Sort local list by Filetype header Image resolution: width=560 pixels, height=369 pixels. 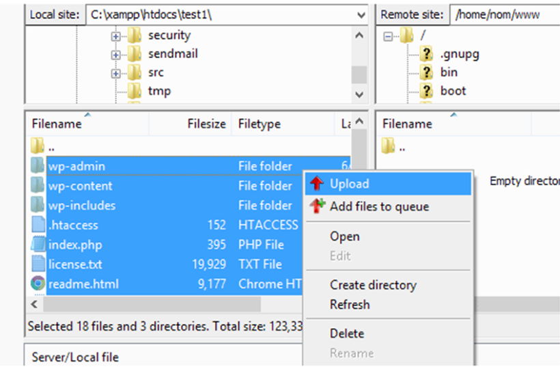click(259, 124)
